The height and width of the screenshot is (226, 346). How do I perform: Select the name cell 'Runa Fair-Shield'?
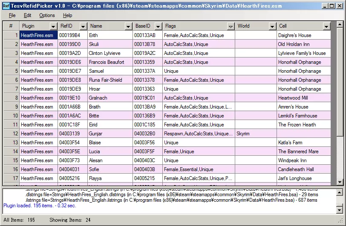pos(110,80)
